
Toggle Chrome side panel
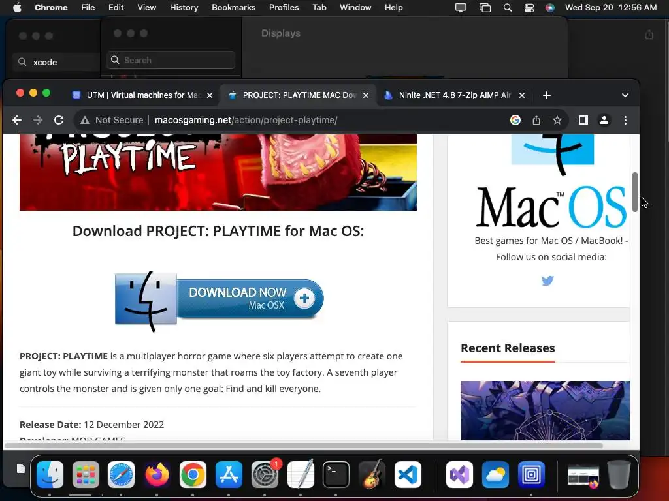pos(583,120)
